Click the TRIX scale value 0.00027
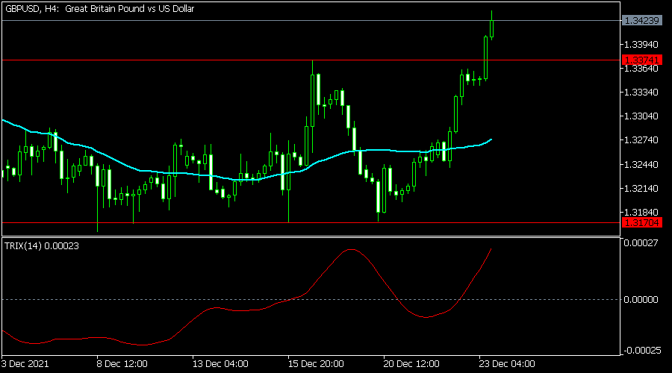672x373 pixels. (641, 243)
